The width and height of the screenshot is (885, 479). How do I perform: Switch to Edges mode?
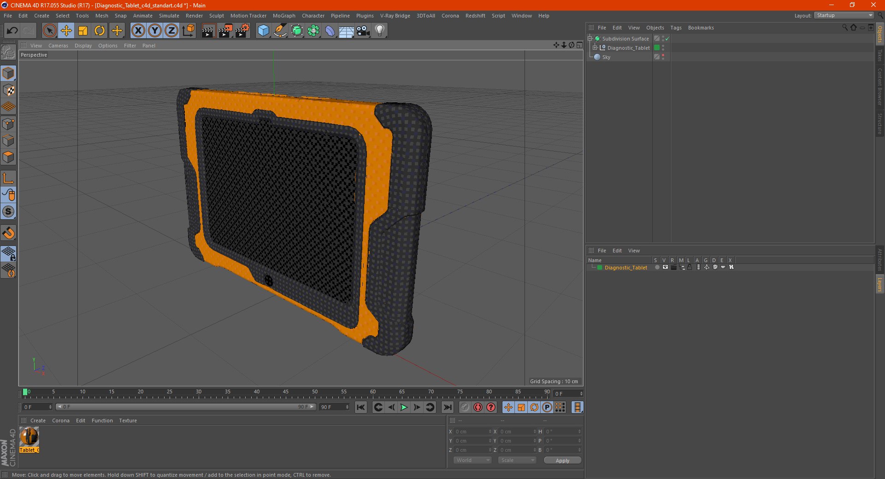point(8,140)
